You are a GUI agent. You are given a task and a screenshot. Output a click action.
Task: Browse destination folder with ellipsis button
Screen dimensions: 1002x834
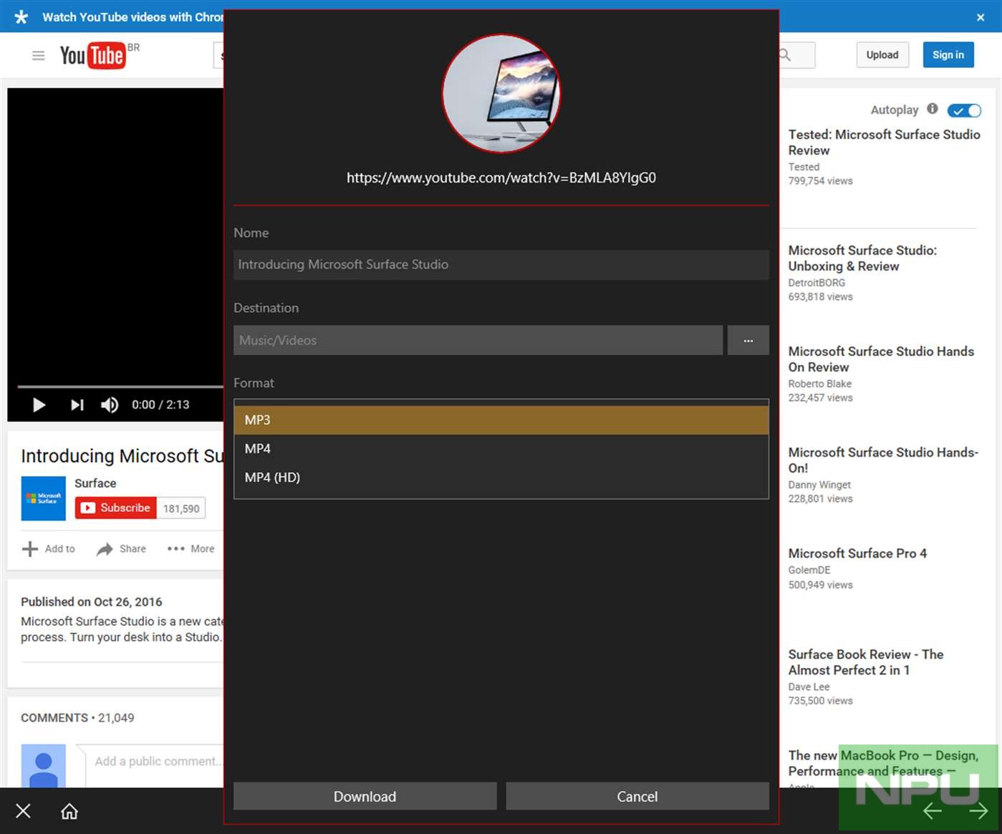(x=748, y=340)
